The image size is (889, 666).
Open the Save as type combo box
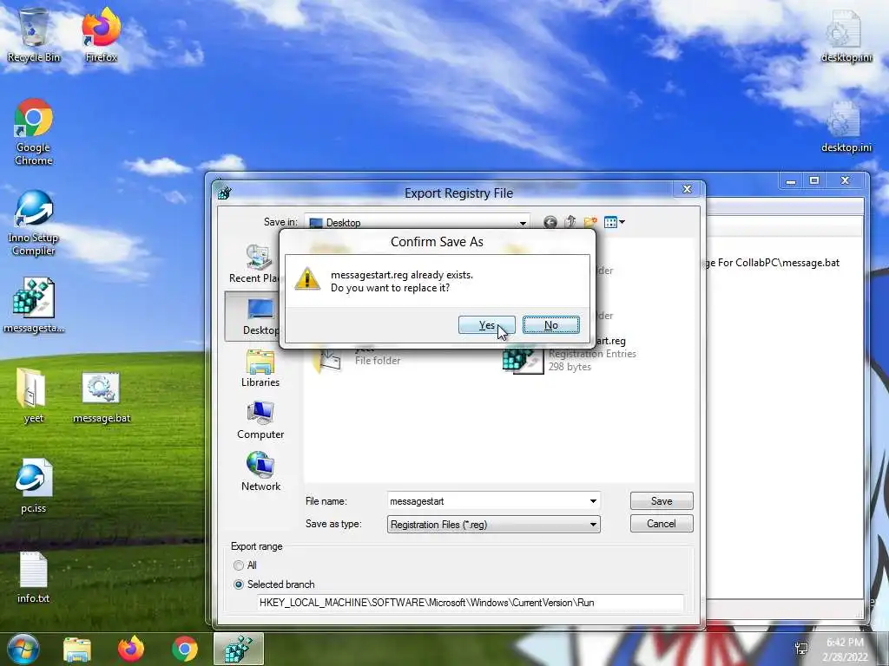point(493,525)
